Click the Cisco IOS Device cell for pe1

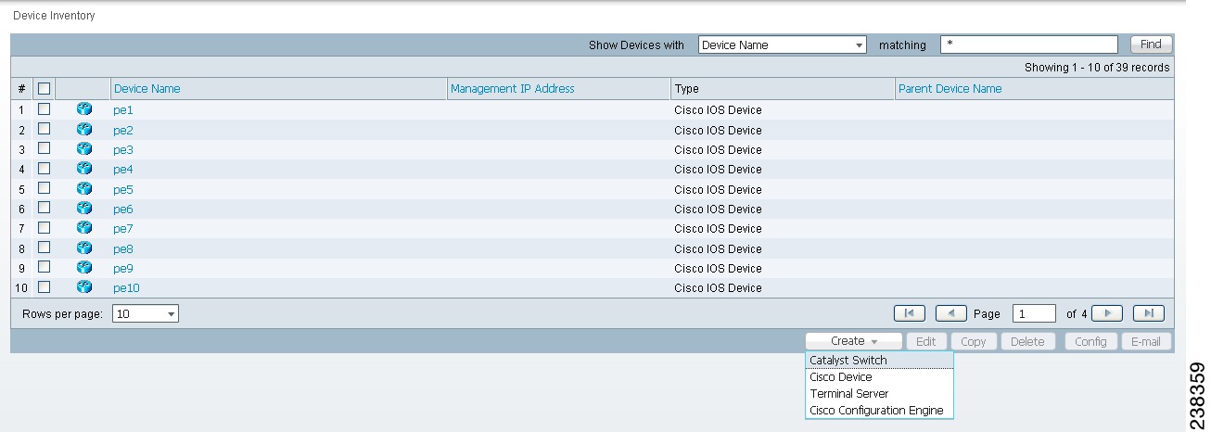click(718, 110)
